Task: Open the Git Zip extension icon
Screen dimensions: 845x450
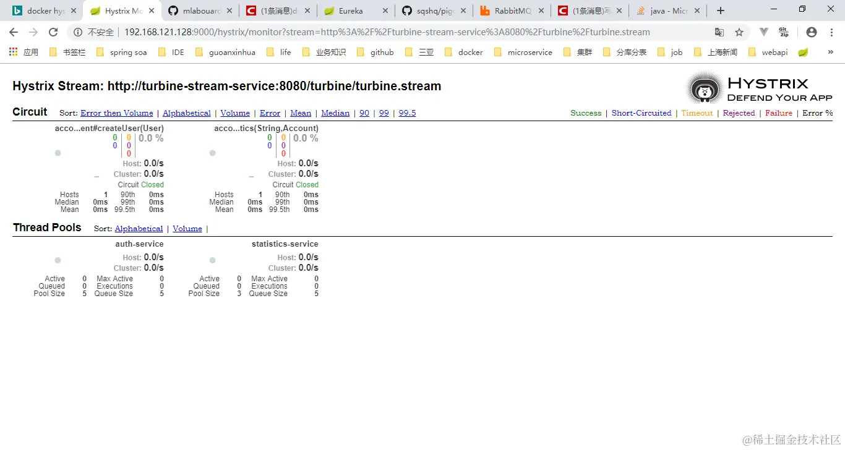Action: [x=784, y=32]
